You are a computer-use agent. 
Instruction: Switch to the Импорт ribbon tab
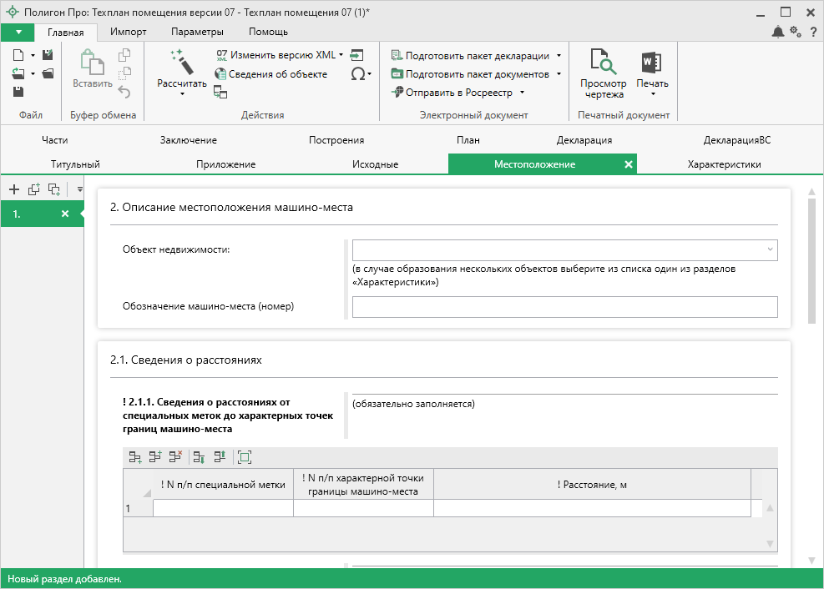tap(128, 32)
